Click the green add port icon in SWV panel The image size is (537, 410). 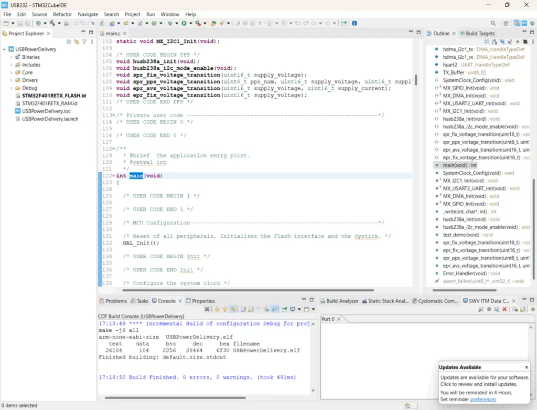(x=533, y=309)
